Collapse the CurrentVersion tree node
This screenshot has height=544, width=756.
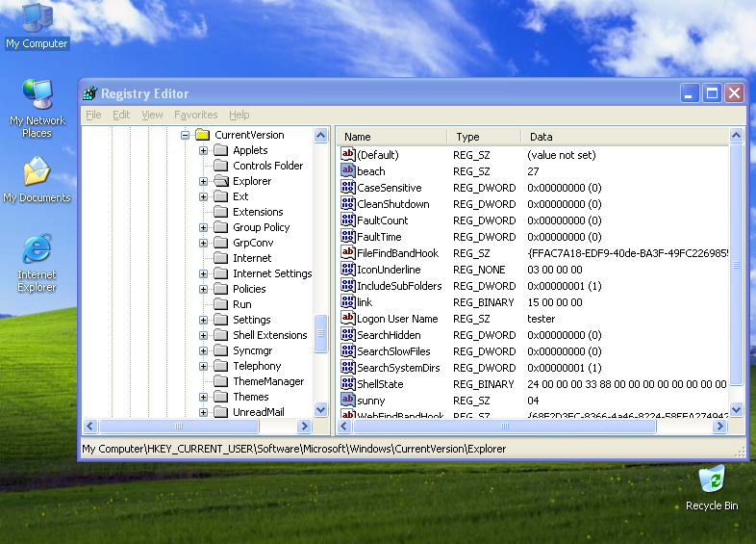click(x=185, y=135)
